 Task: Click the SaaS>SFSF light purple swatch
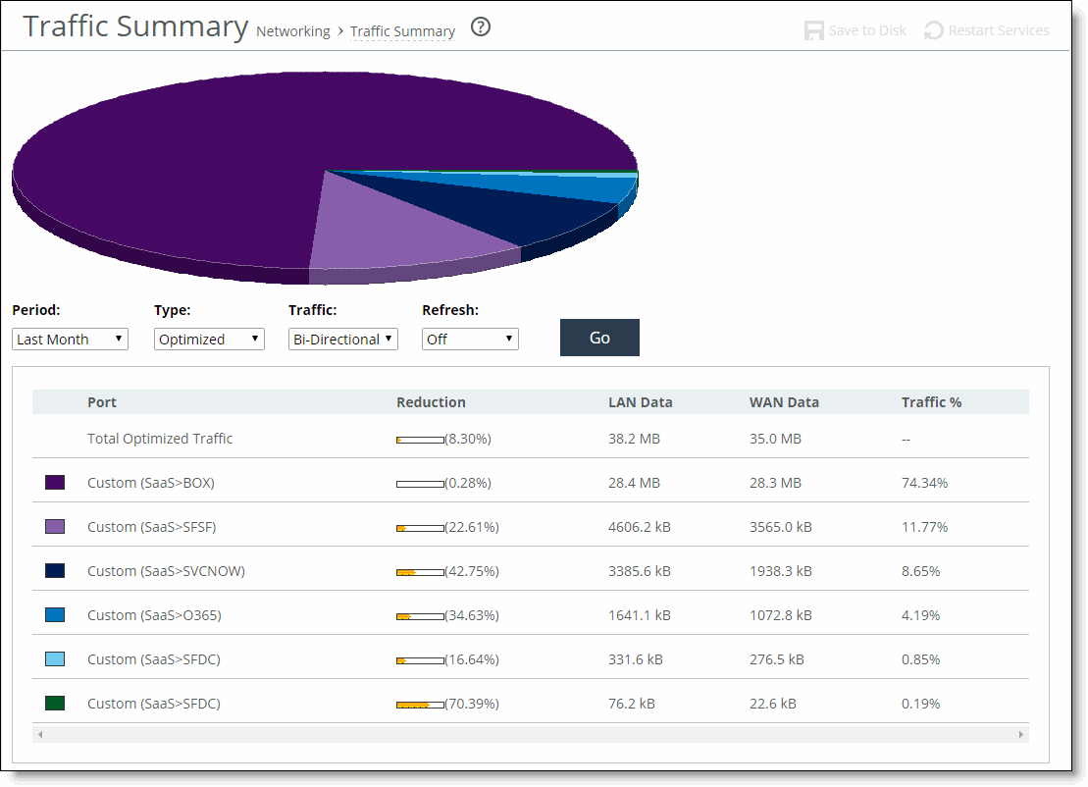coord(55,527)
